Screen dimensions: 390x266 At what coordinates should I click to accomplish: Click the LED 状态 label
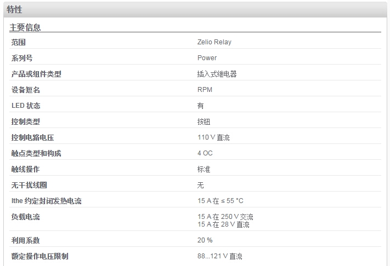pos(26,106)
